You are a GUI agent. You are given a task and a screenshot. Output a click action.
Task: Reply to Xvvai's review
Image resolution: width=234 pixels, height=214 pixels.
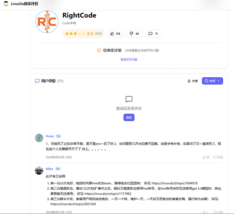pos(218,157)
